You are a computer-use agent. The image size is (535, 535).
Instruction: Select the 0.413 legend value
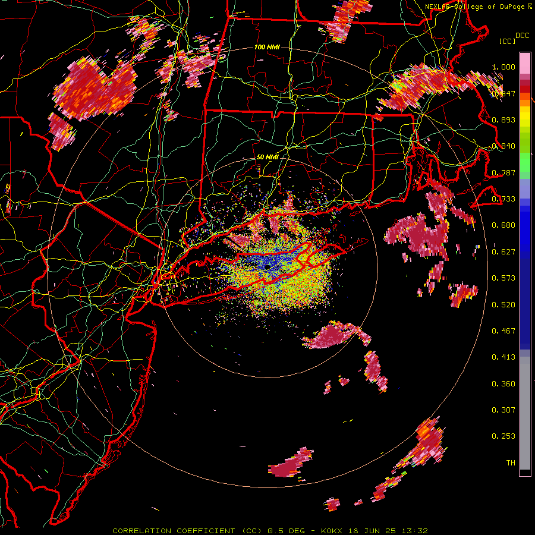(503, 357)
